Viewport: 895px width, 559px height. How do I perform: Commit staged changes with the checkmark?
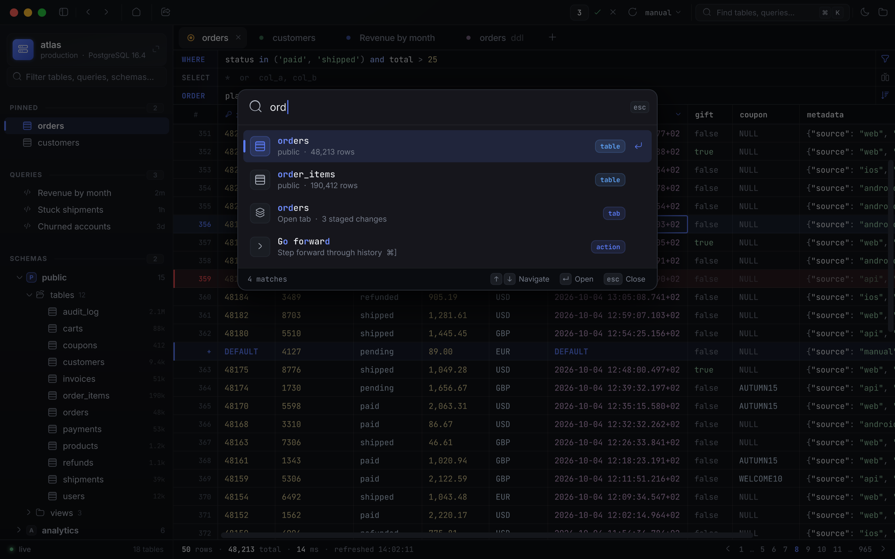pos(597,12)
